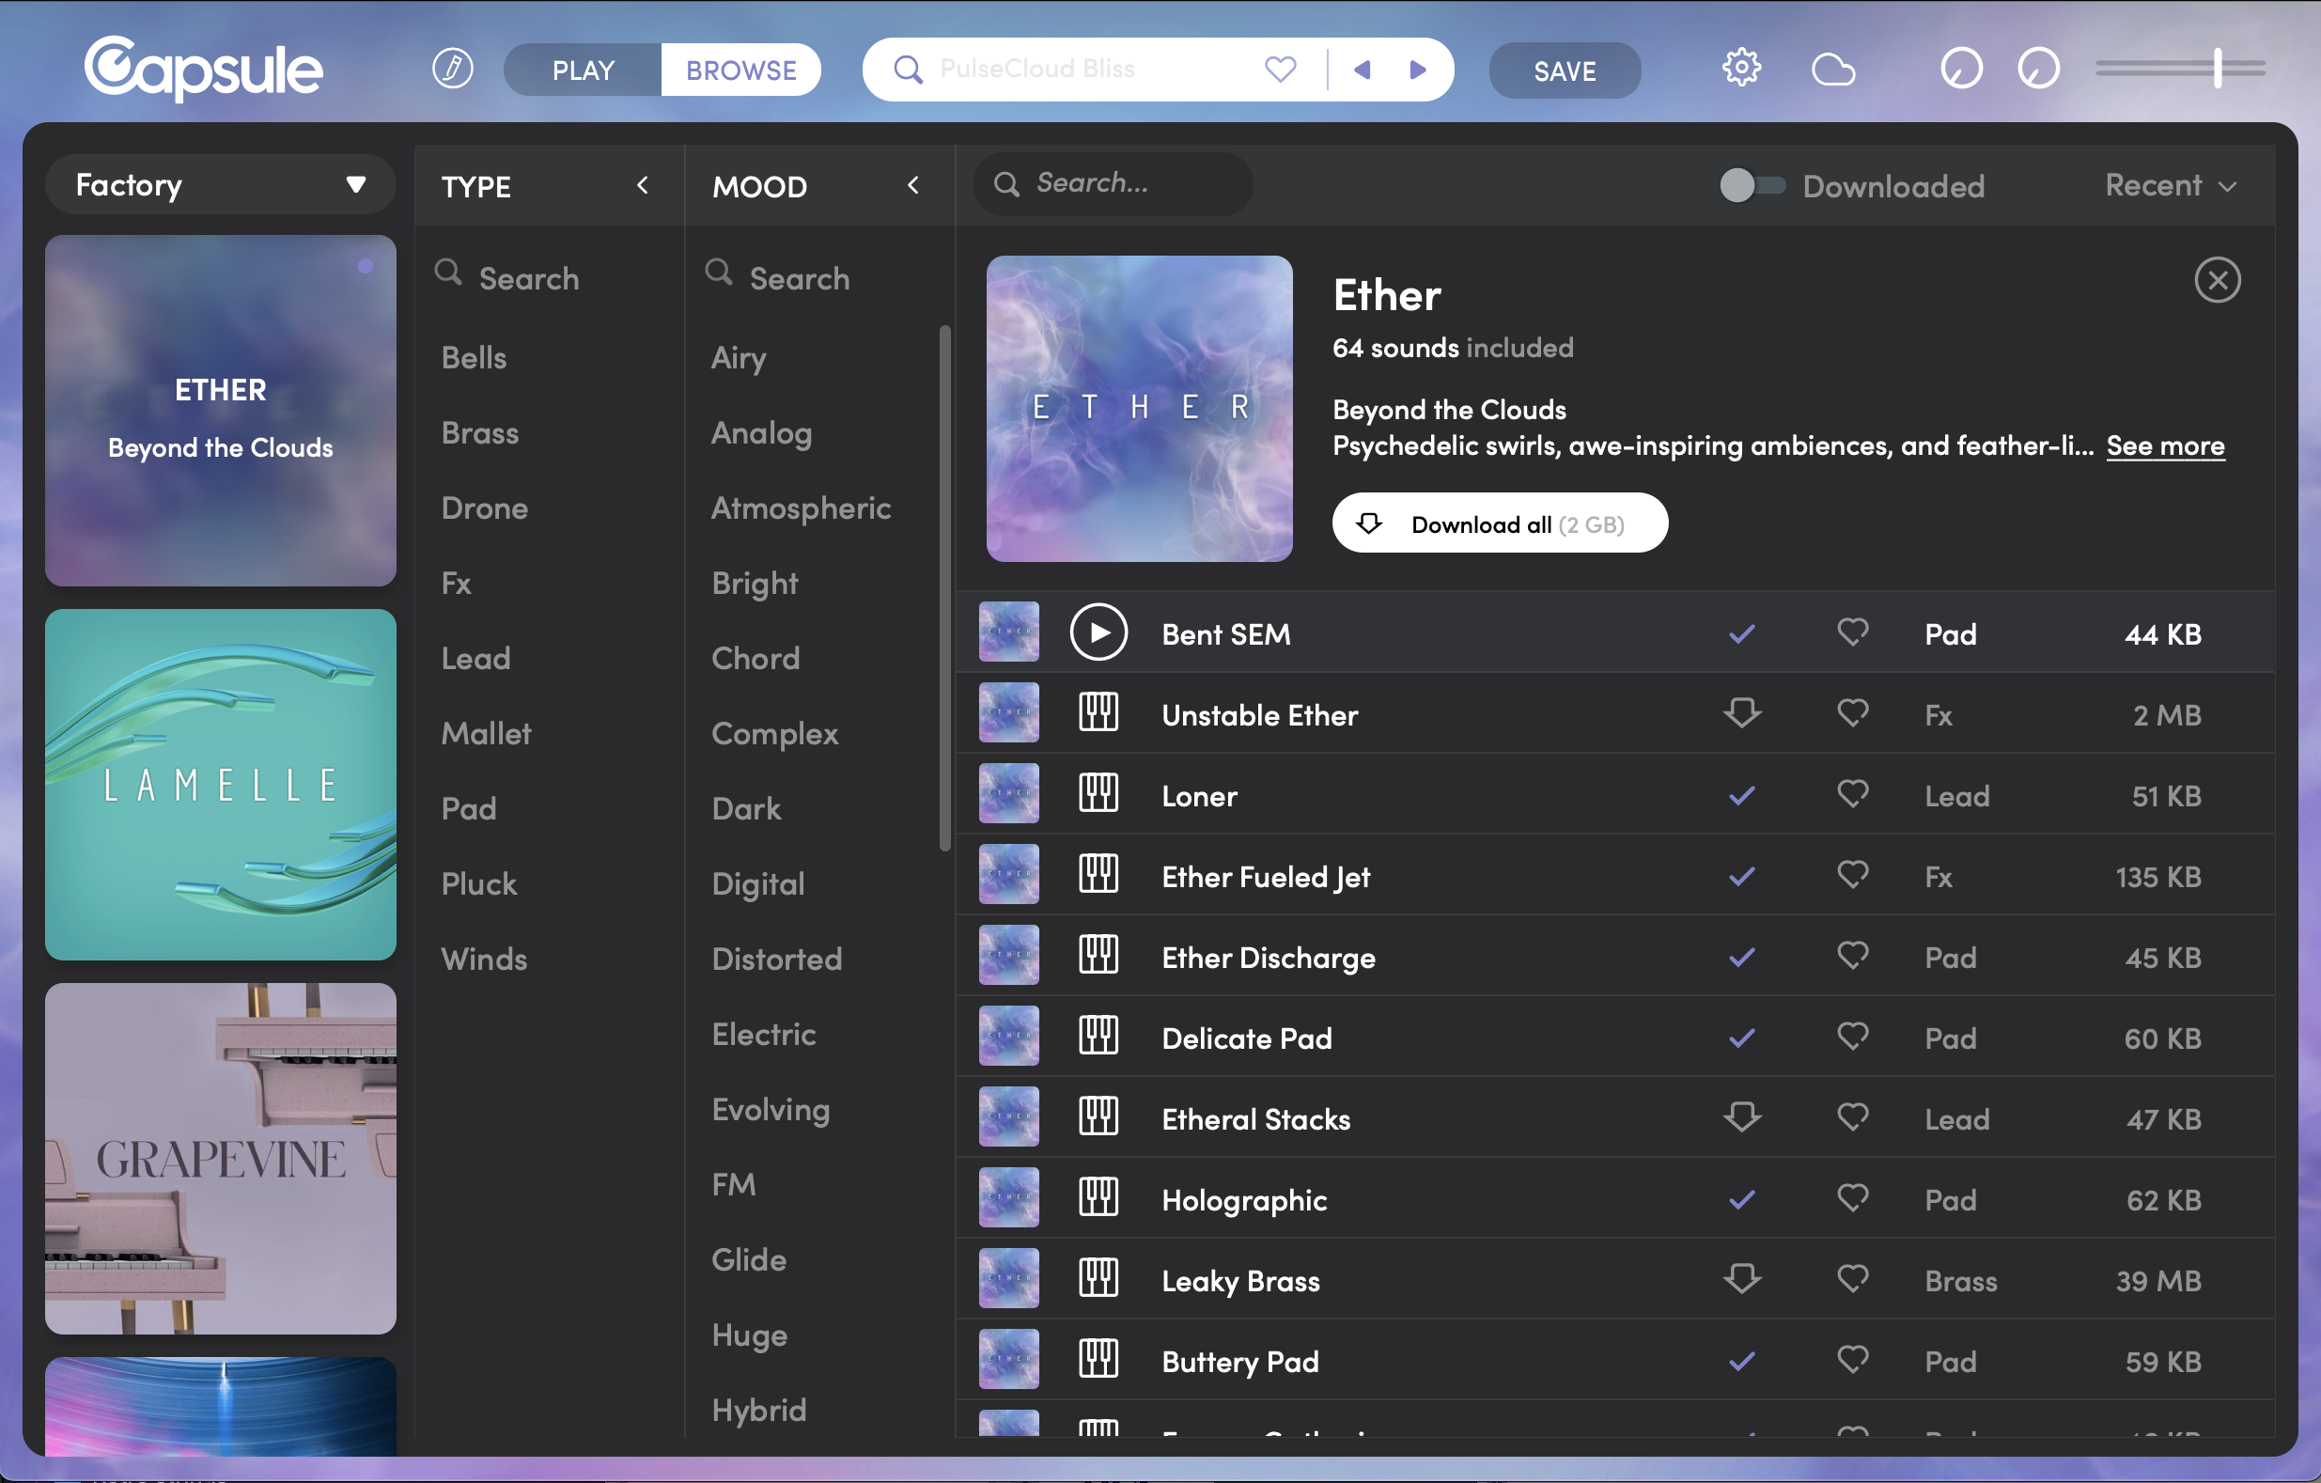Download the Leaky Brass sound

tap(1740, 1280)
